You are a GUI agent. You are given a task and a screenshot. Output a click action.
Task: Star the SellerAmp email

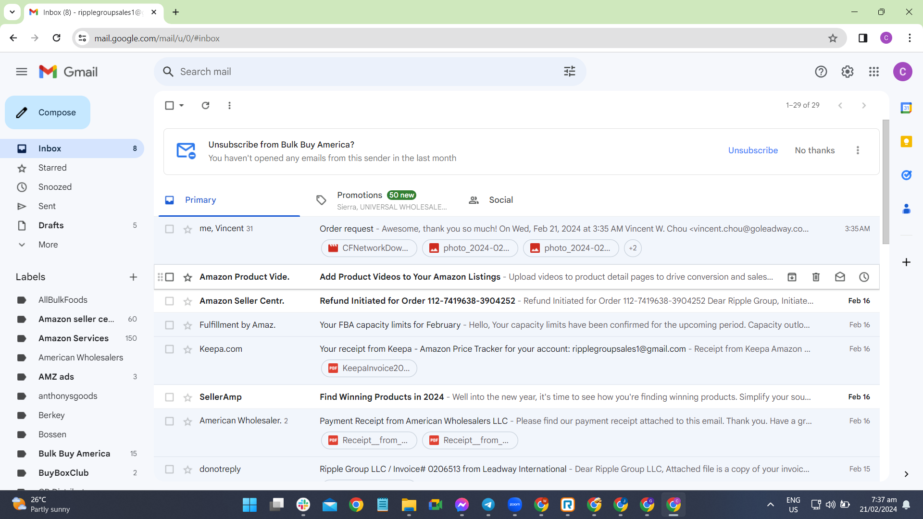187,397
